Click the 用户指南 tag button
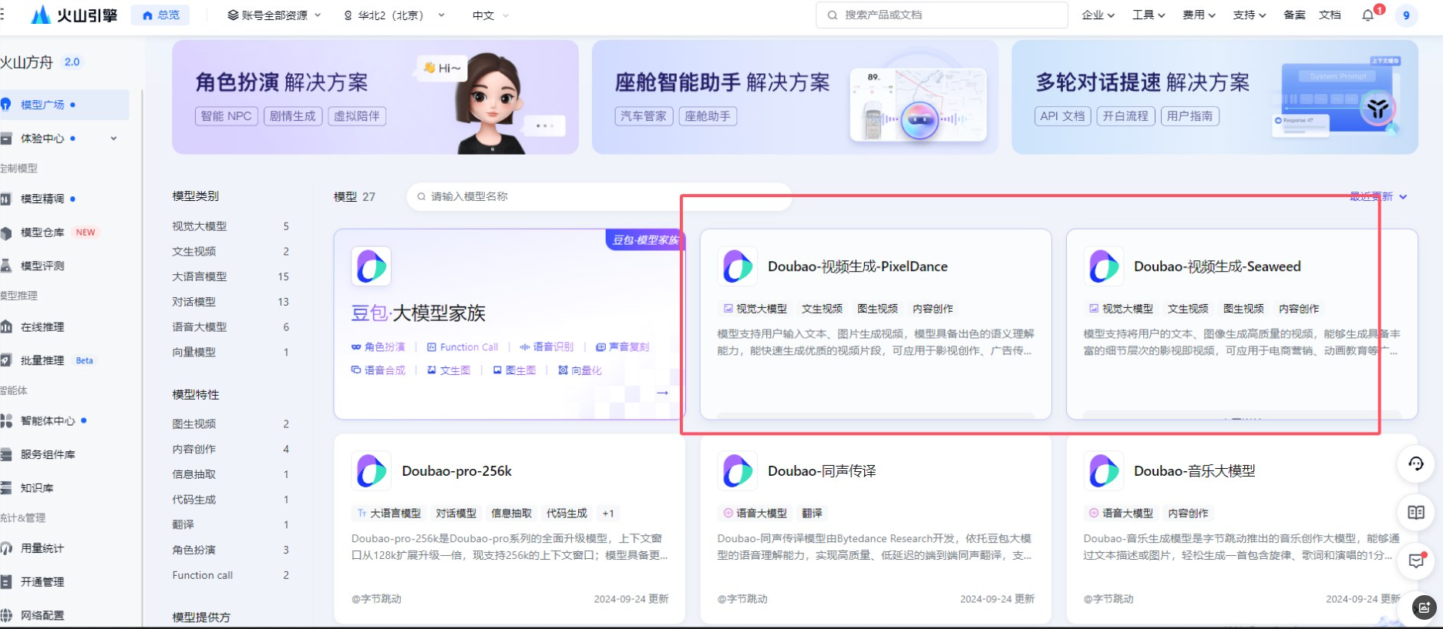 (x=1189, y=116)
